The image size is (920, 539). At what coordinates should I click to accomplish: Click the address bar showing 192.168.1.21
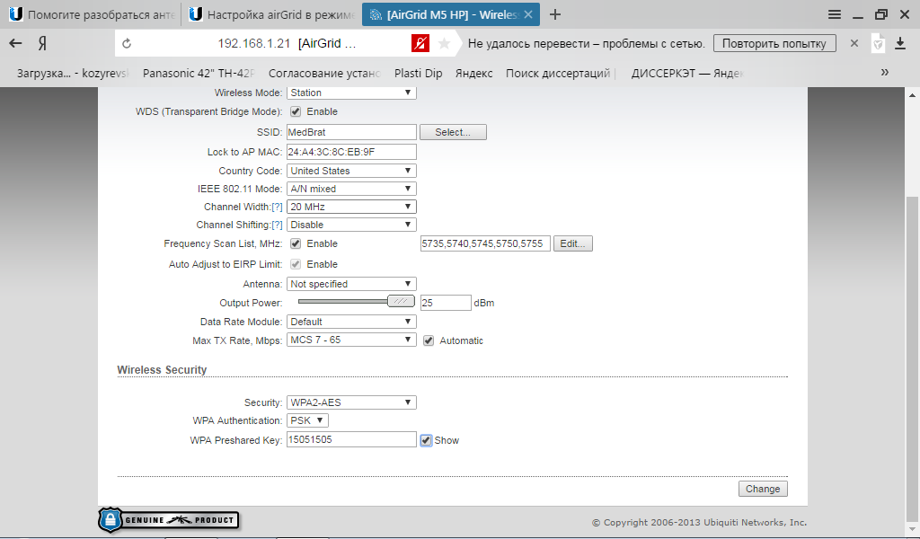[287, 43]
